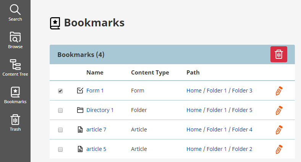This screenshot has width=301, height=162.
Task: Open Folder 1 in Directory 1 path
Action: pyautogui.click(x=217, y=110)
